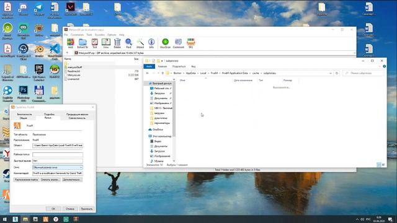Open the Windows Start menu
The image size is (397, 223).
tap(5, 219)
